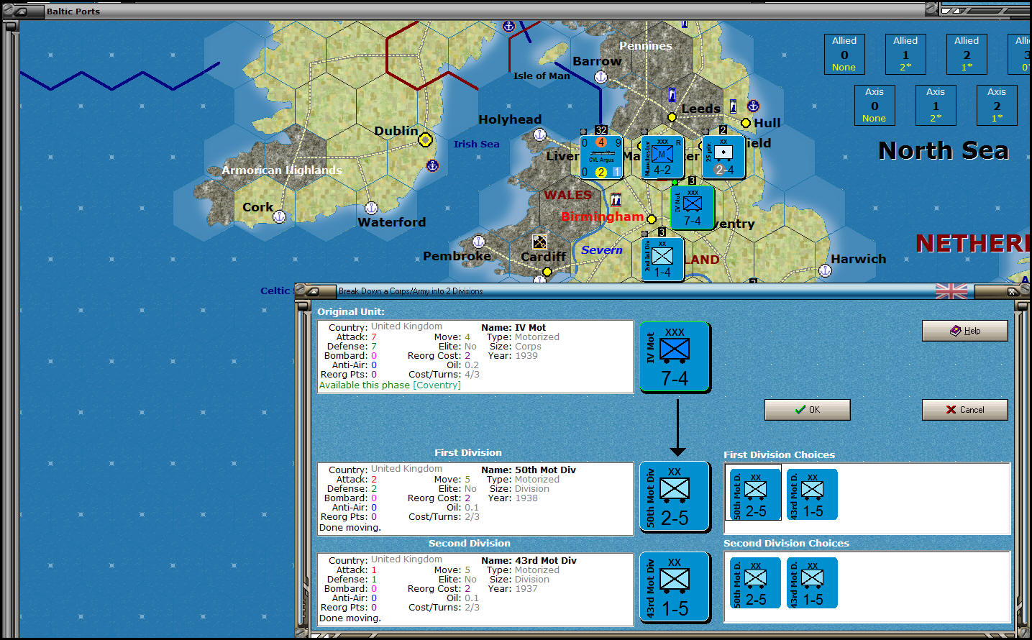Click the Dublin city marker
1032x640 pixels.
425,140
